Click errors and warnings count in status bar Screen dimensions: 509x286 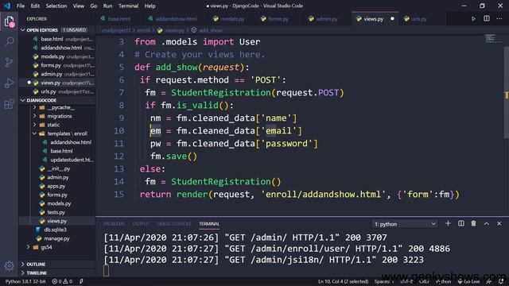click(62, 281)
